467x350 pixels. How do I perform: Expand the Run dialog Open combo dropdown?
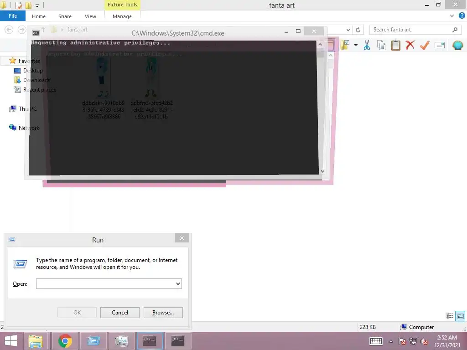tap(178, 283)
